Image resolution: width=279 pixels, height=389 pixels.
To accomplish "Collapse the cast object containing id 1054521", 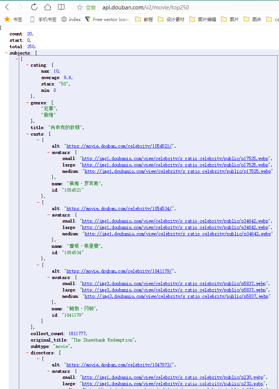I will [x=38, y=140].
